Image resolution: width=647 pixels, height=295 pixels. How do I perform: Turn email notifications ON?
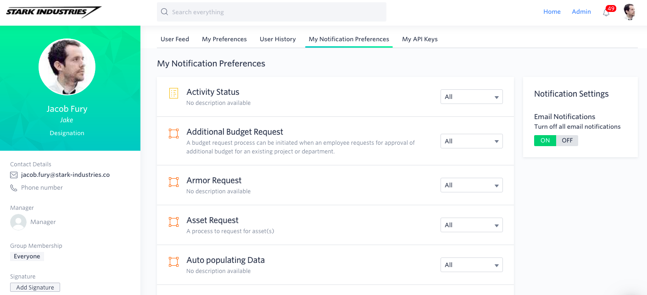pos(545,141)
